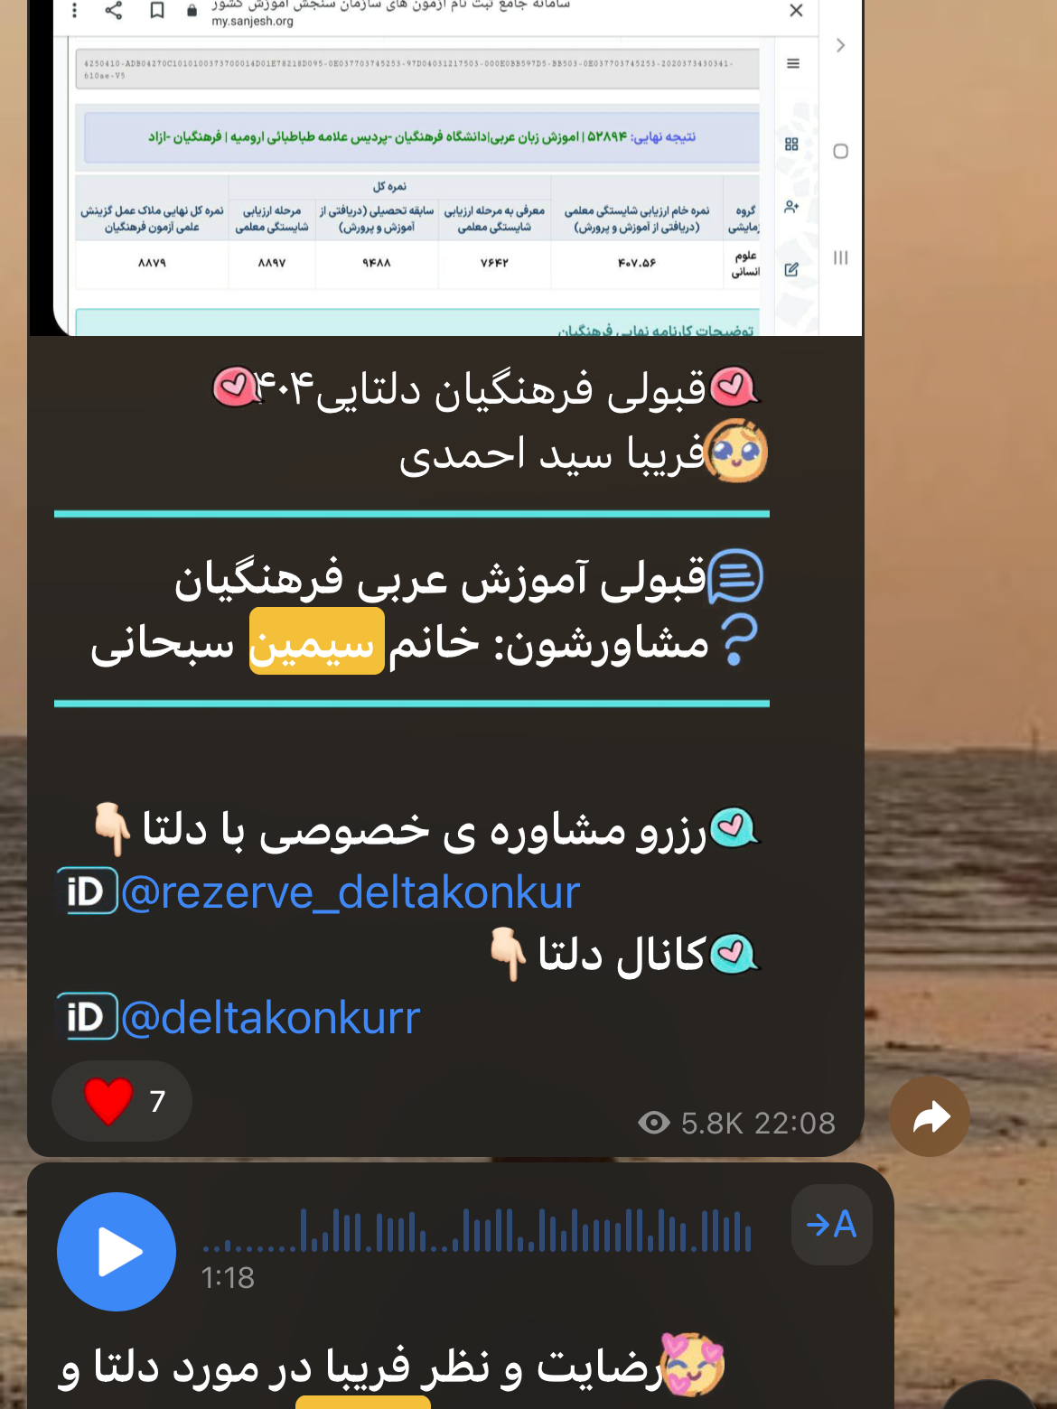Screen dimensions: 1057x1409
Task: Close the browser tab with the X
Action: [796, 11]
